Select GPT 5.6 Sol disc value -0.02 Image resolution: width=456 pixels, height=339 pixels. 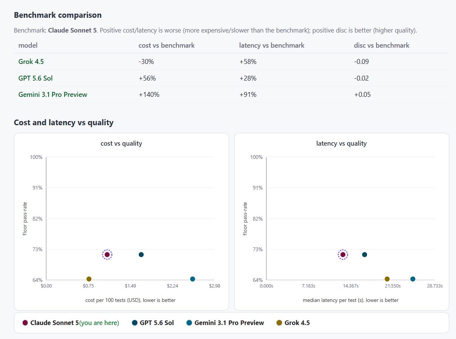[361, 78]
